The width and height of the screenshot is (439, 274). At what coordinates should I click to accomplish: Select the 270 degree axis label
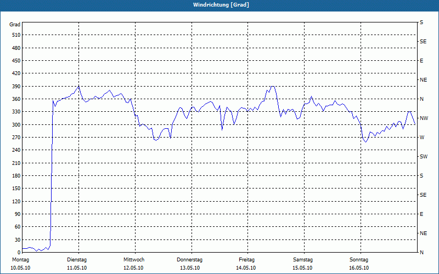16,138
